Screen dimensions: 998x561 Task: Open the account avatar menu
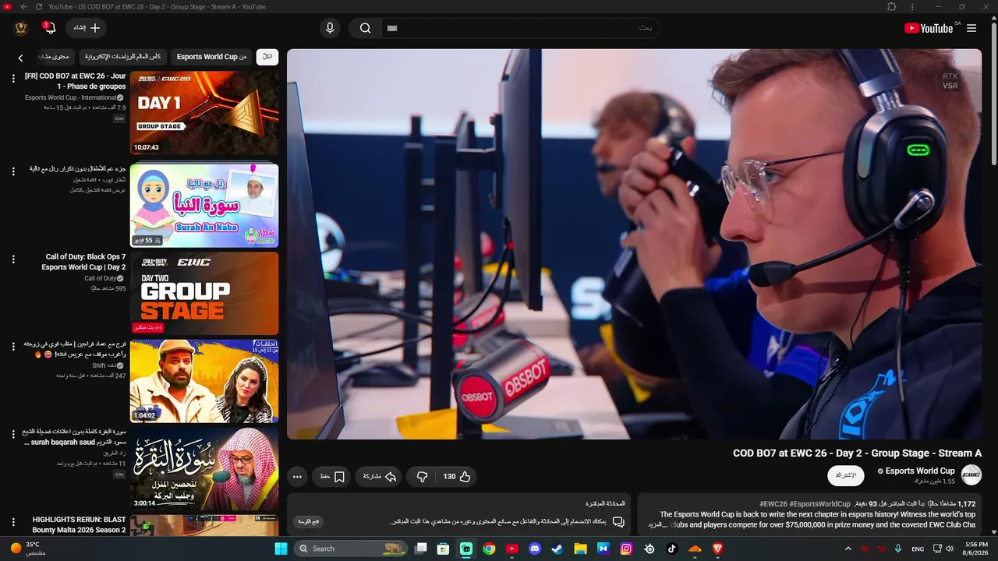(21, 28)
